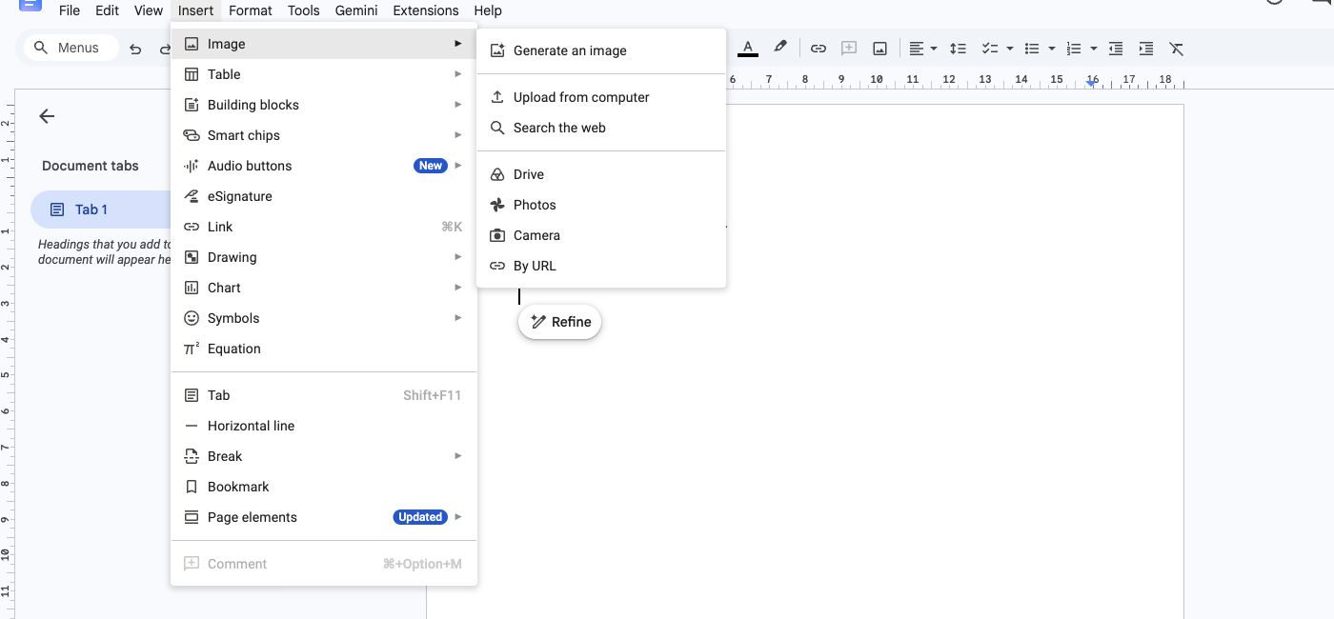Click the align text toolbar icon
The image size is (1334, 619).
pos(917,48)
